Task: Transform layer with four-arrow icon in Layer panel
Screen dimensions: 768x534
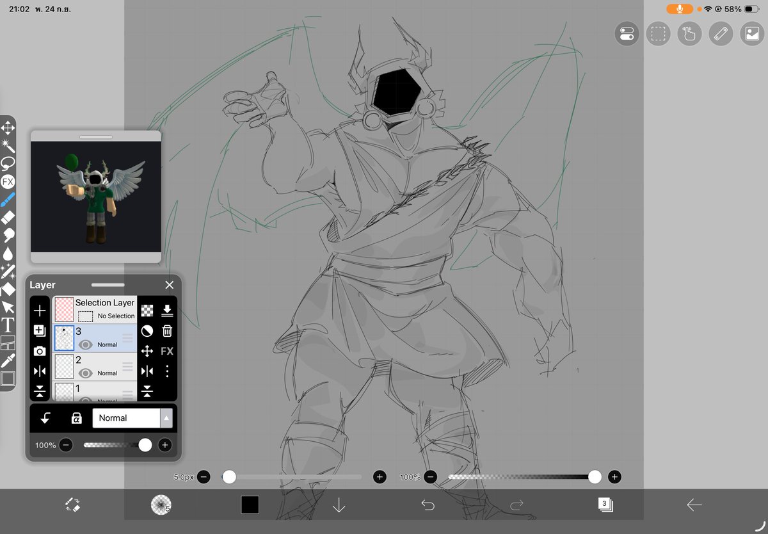Action: coord(147,351)
